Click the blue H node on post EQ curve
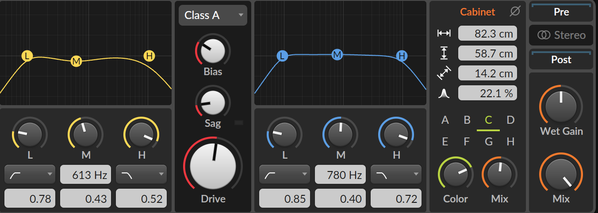 coord(402,56)
